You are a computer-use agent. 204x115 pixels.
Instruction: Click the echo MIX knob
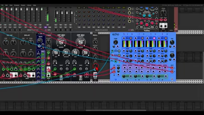tap(172, 42)
